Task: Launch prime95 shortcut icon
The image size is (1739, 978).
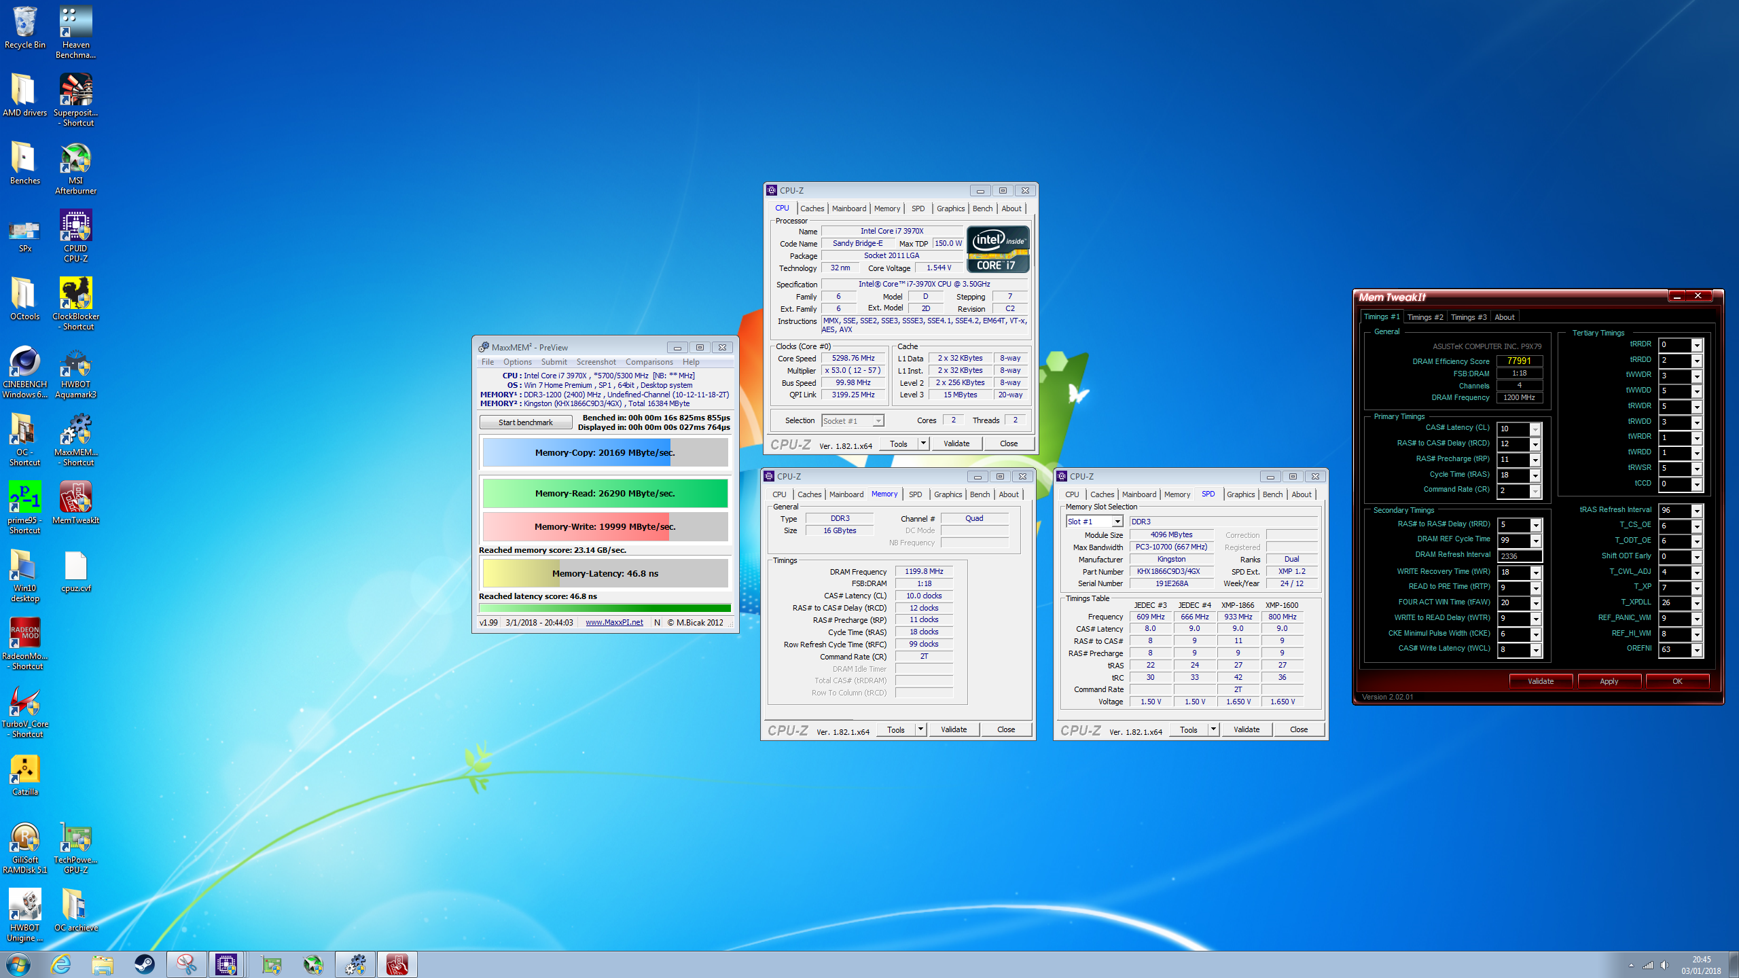Action: [25, 507]
